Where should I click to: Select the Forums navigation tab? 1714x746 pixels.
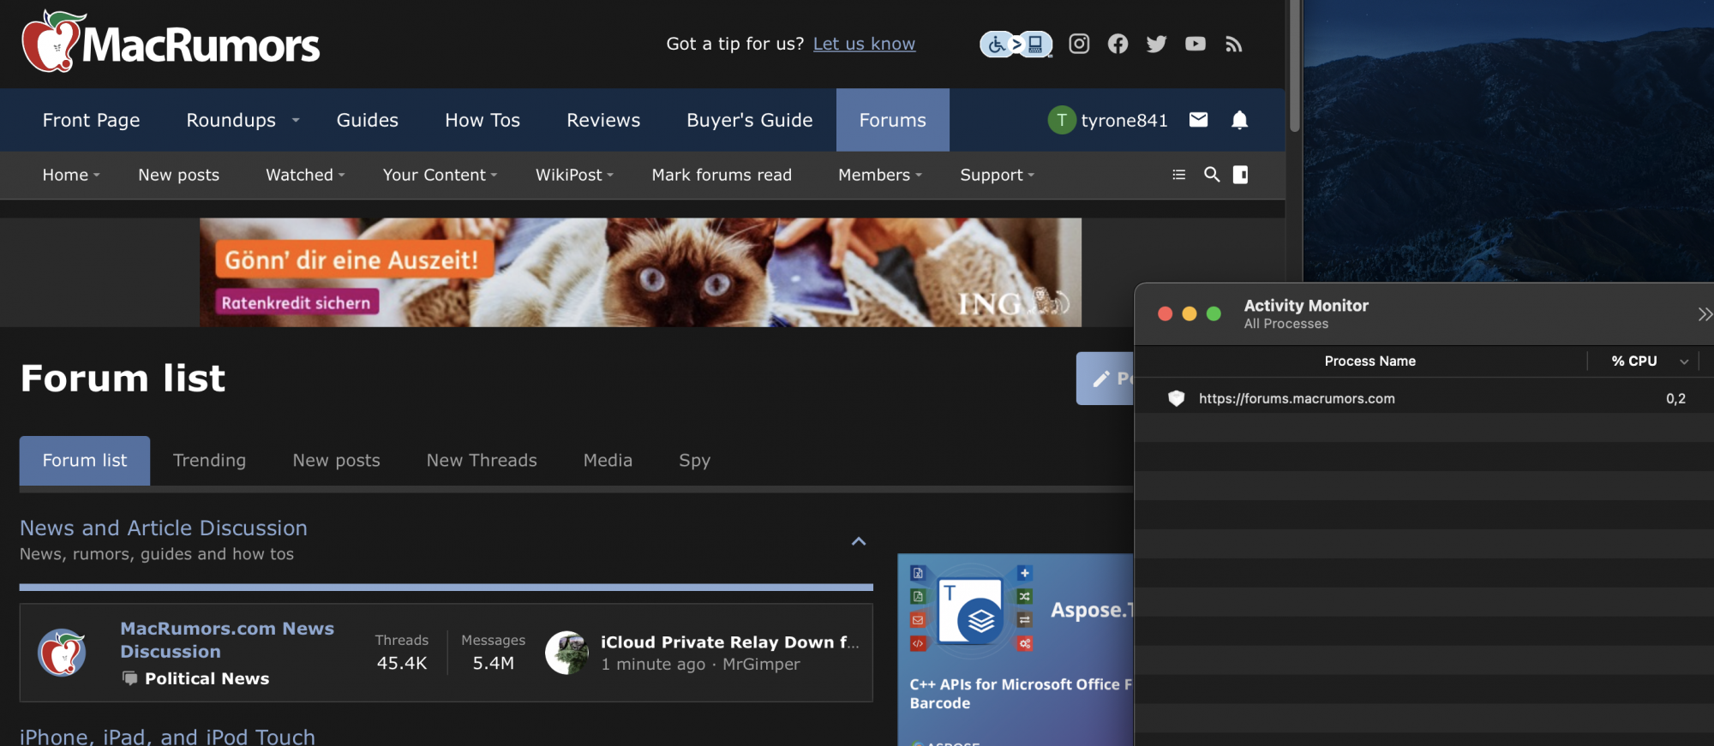click(x=892, y=120)
